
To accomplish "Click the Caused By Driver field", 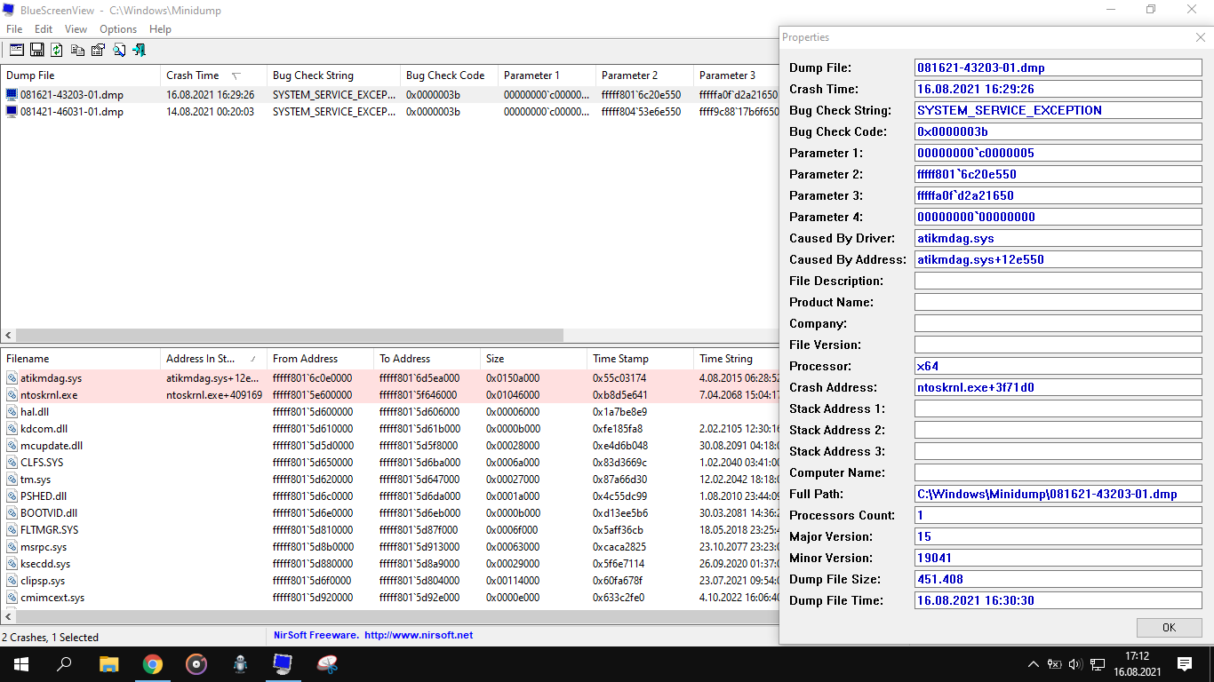I will 1058,238.
